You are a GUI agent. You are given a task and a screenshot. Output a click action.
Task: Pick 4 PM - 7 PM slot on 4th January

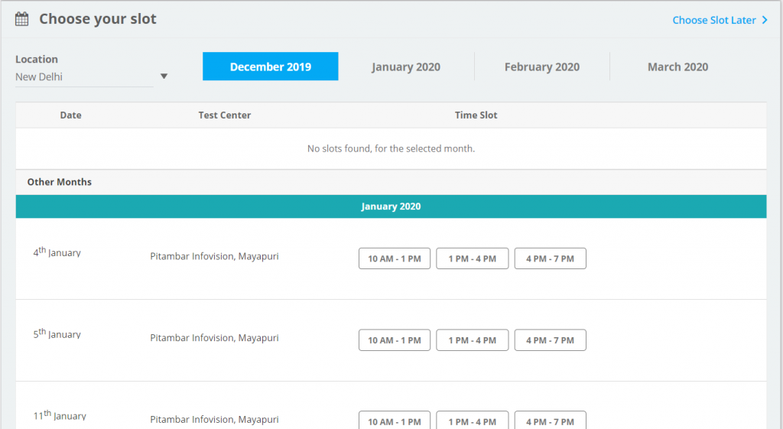(x=551, y=258)
